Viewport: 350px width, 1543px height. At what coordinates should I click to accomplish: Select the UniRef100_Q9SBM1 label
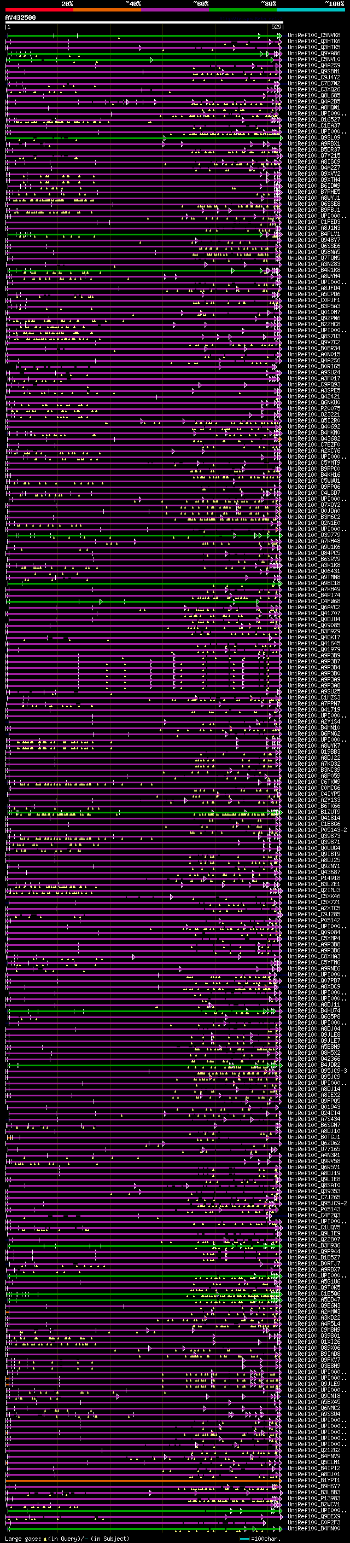[x=314, y=71]
